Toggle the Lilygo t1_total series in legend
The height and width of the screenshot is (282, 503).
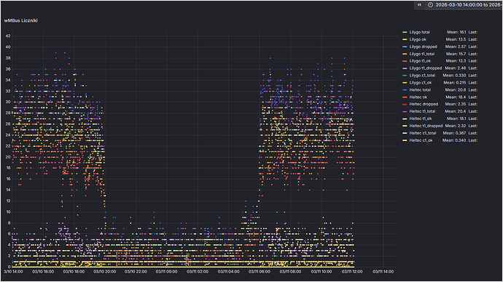pyautogui.click(x=422, y=54)
